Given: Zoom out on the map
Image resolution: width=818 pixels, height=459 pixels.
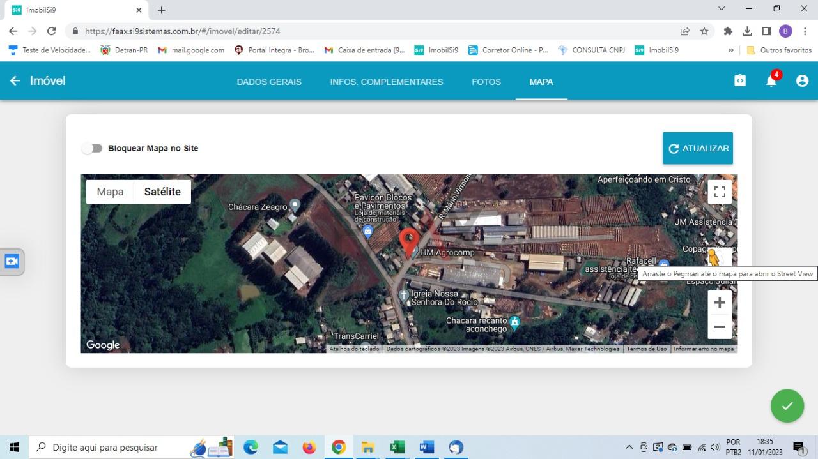Looking at the screenshot, I should [x=720, y=327].
